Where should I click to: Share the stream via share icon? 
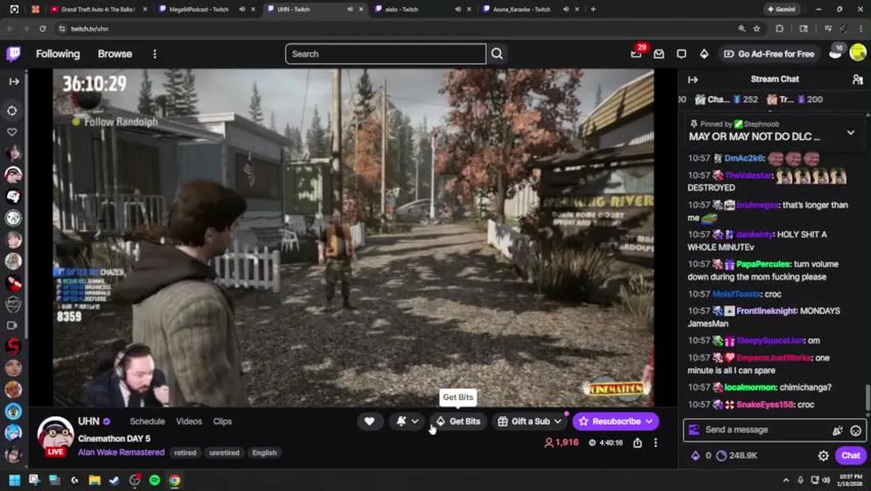point(637,443)
